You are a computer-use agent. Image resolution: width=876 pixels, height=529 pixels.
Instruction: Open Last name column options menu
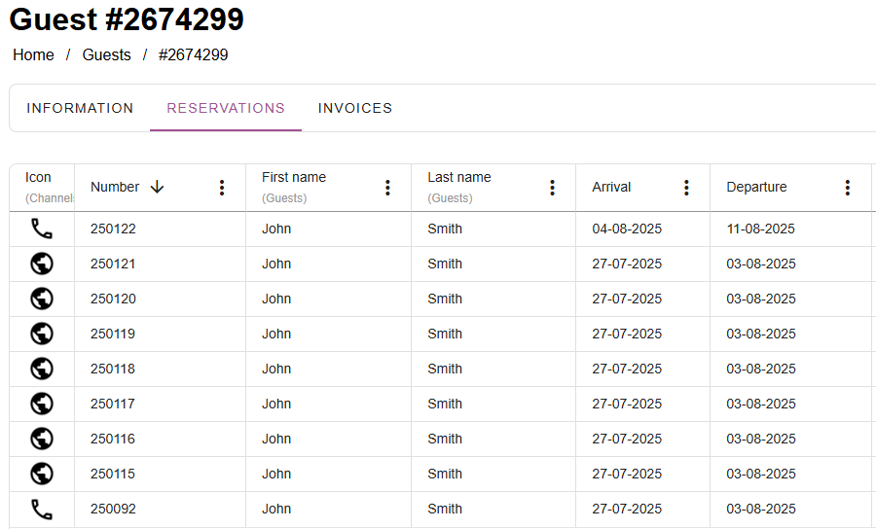click(x=552, y=188)
